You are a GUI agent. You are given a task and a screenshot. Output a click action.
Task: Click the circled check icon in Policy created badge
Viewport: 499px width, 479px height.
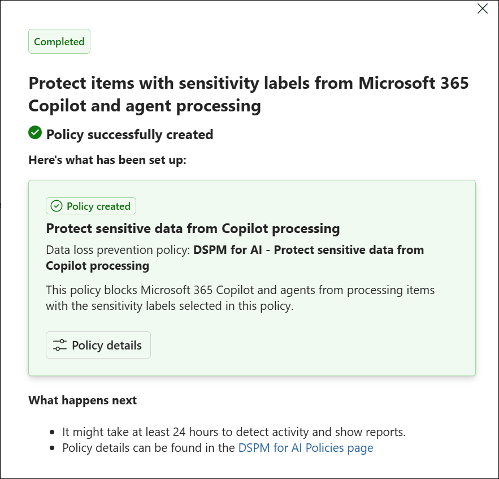coord(57,206)
